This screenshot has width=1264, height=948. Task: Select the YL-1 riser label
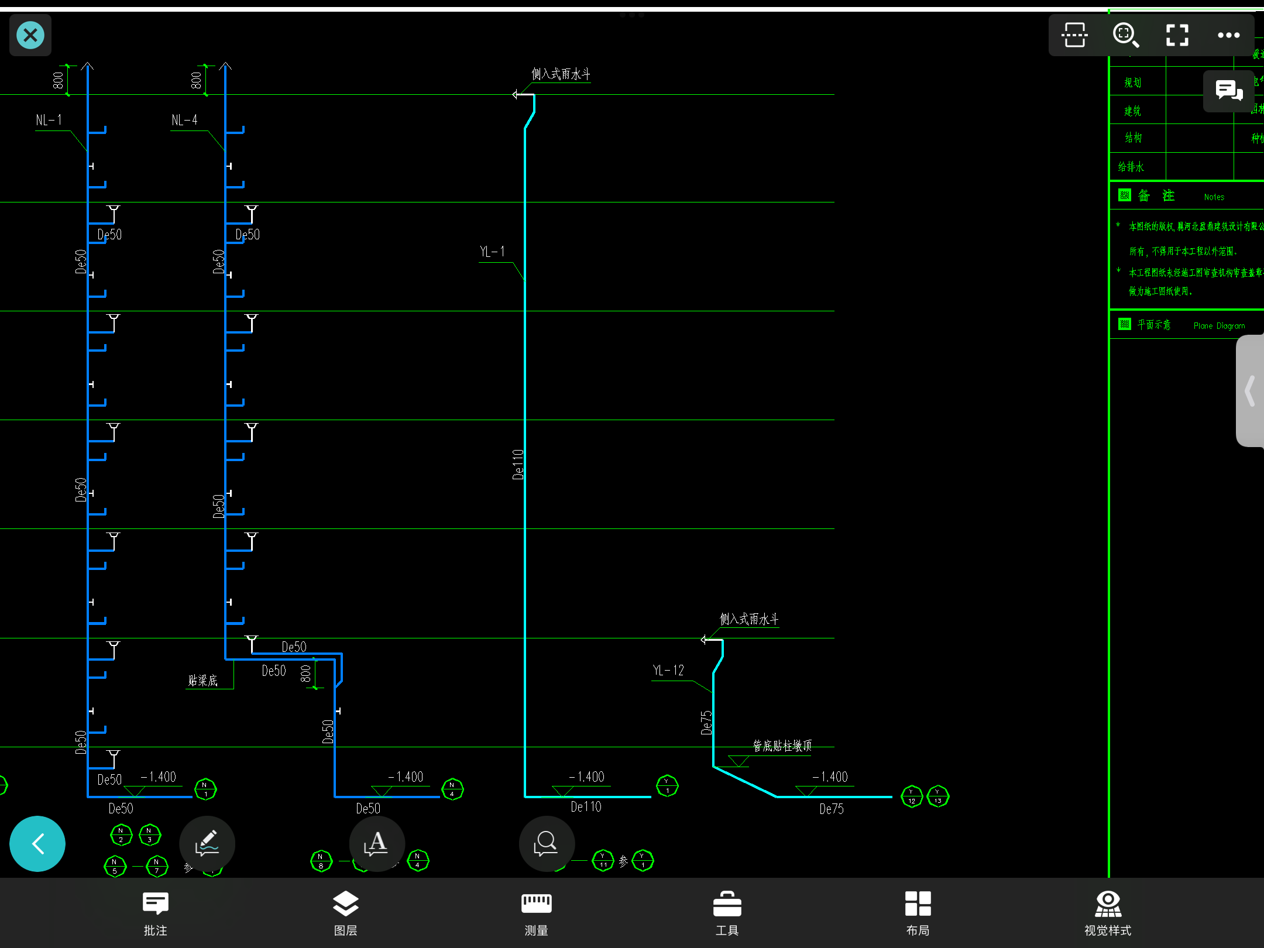tap(492, 252)
